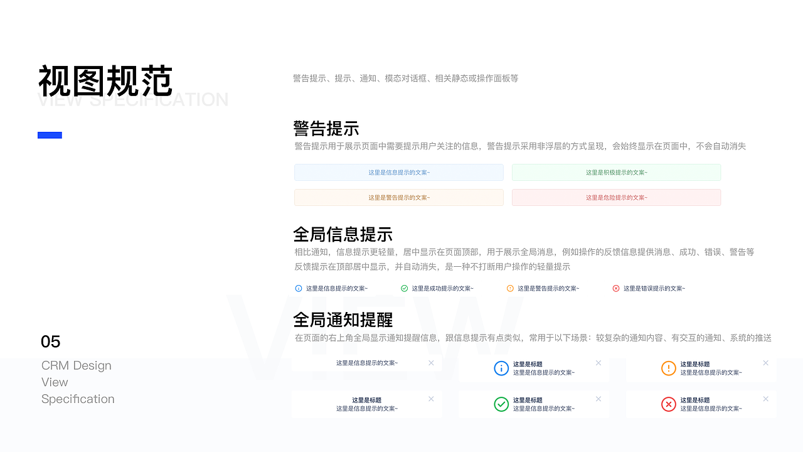This screenshot has height=452, width=803.
Task: Click the red error icon beside 这里是错误提示的文案~
Action: click(616, 288)
